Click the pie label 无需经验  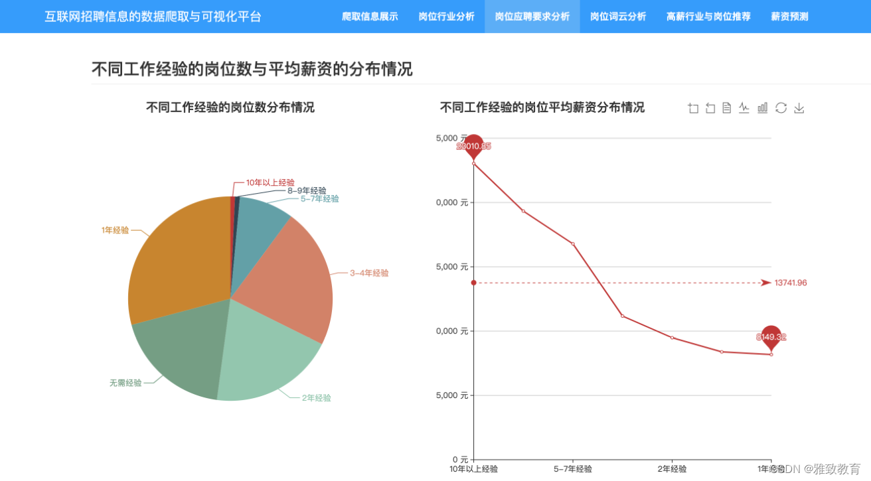coord(125,383)
